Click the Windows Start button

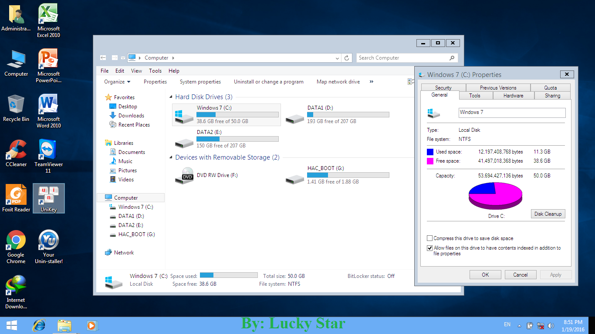[x=11, y=325]
